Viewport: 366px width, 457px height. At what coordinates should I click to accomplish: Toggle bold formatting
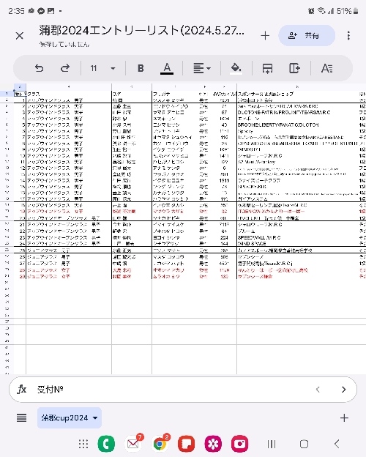(141, 68)
